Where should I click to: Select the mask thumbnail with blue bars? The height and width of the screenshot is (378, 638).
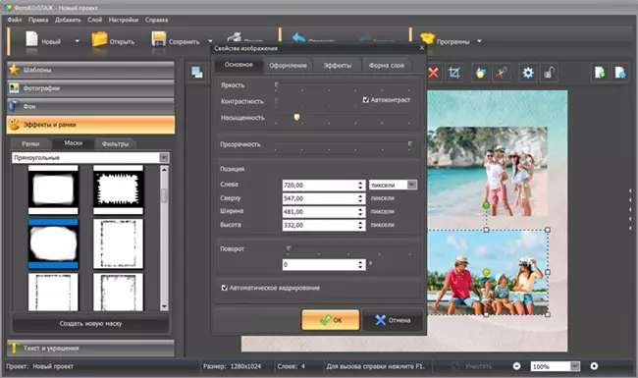(53, 243)
